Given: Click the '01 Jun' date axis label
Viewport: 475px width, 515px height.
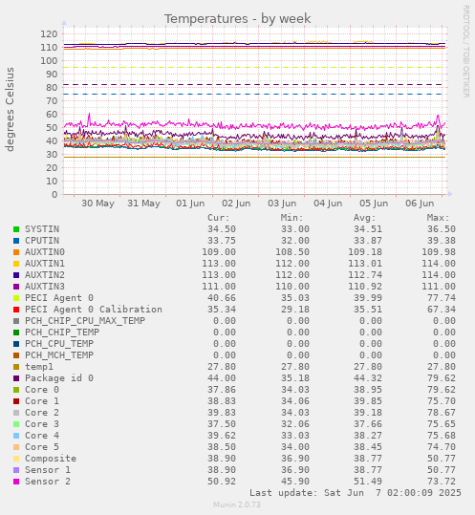Looking at the screenshot, I should click(x=190, y=204).
